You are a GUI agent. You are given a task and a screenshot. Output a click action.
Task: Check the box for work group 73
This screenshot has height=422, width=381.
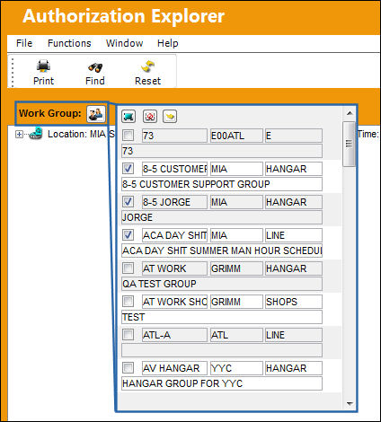click(x=128, y=136)
